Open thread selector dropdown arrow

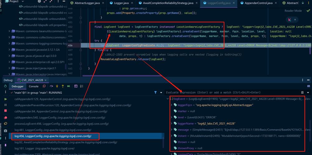(x=161, y=93)
